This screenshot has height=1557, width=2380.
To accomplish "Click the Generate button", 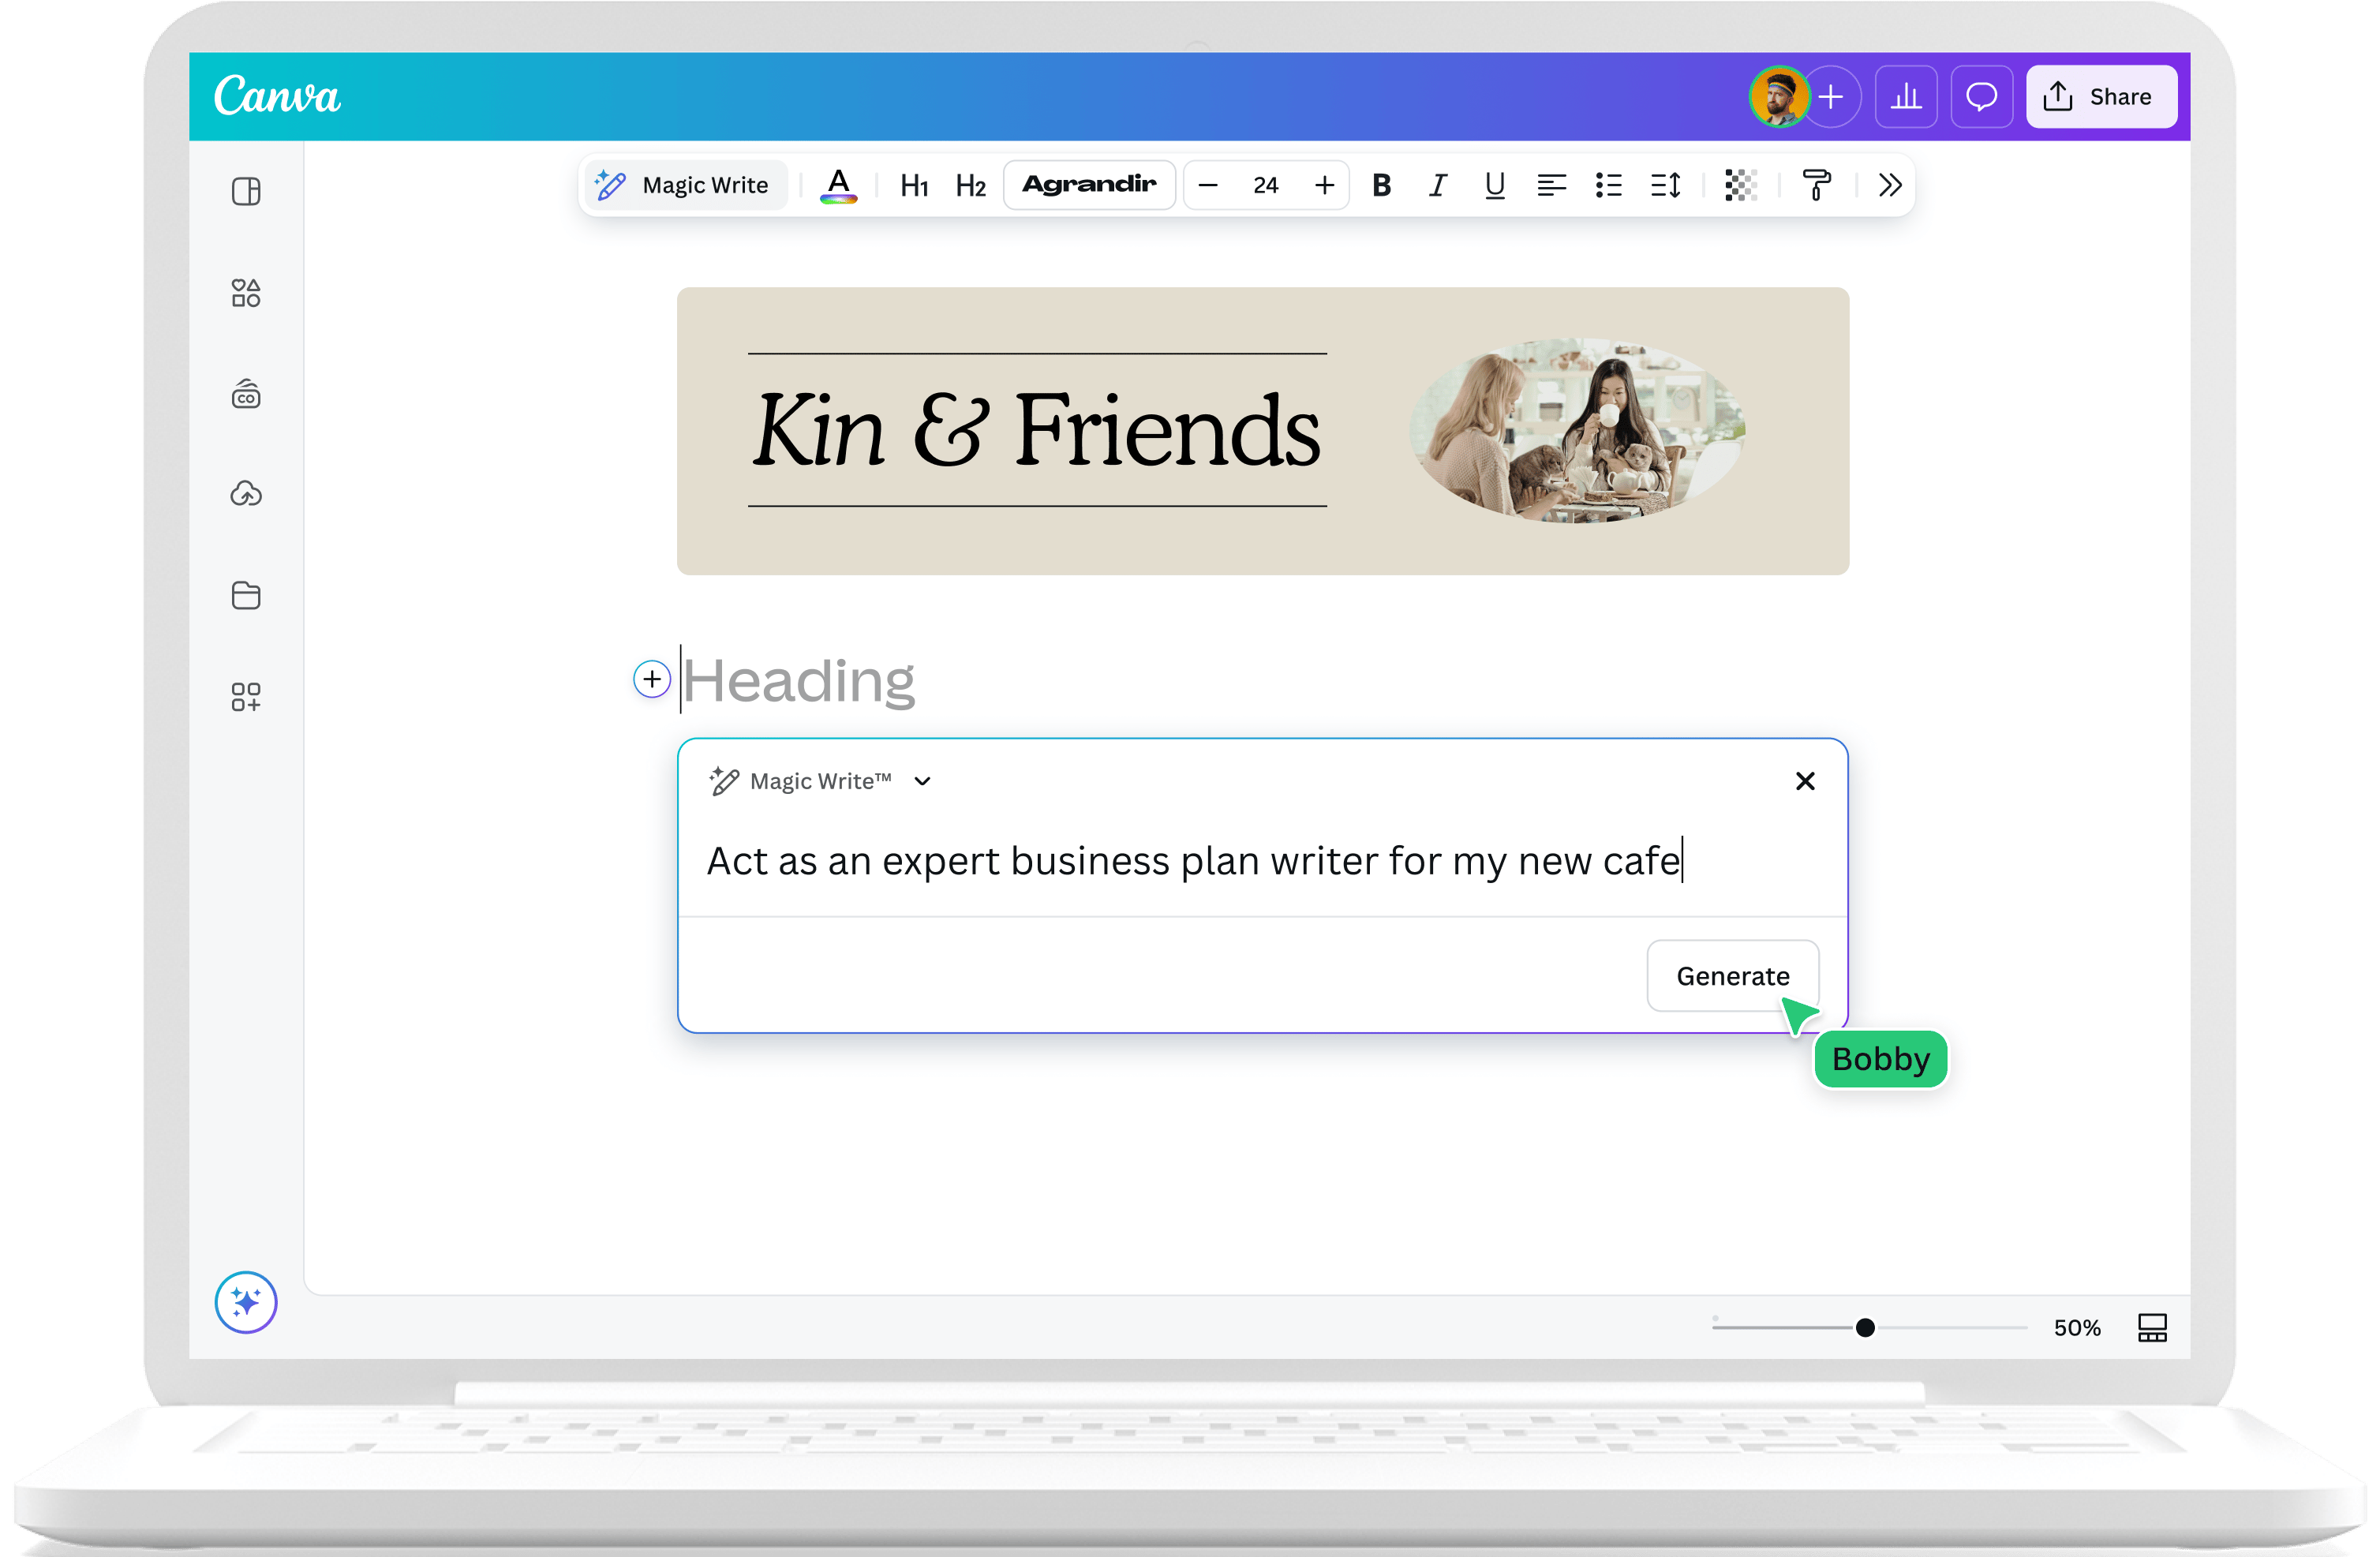I will [1732, 976].
